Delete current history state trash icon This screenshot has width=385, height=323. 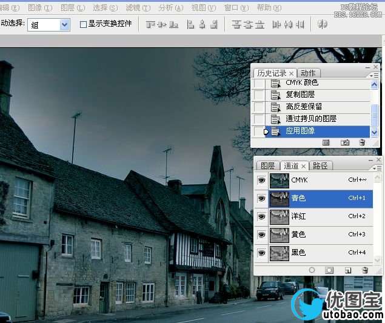[362, 142]
